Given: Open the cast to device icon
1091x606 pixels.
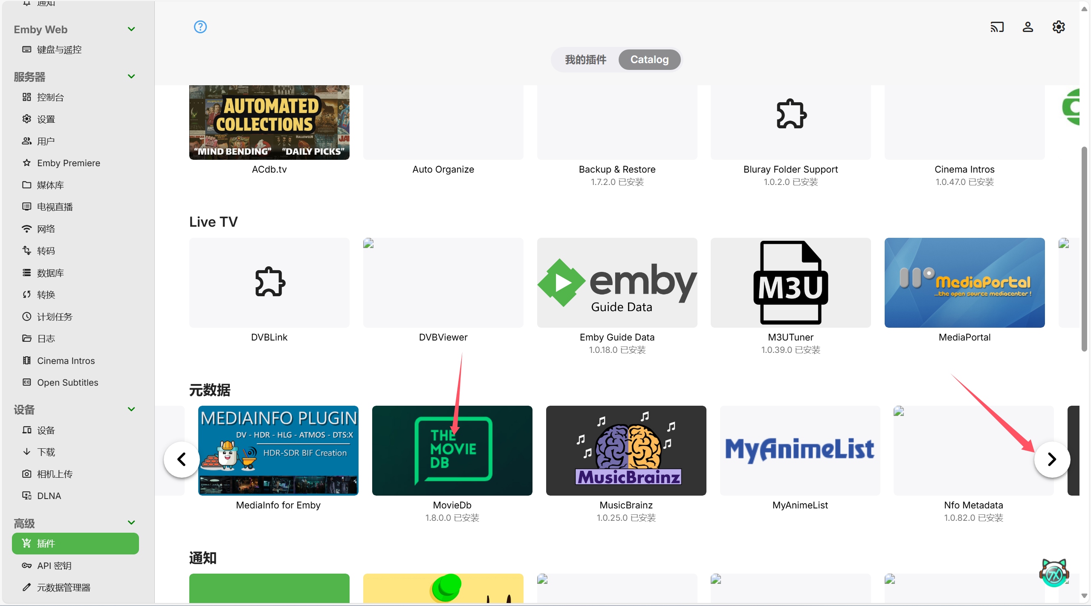Looking at the screenshot, I should pyautogui.click(x=997, y=27).
